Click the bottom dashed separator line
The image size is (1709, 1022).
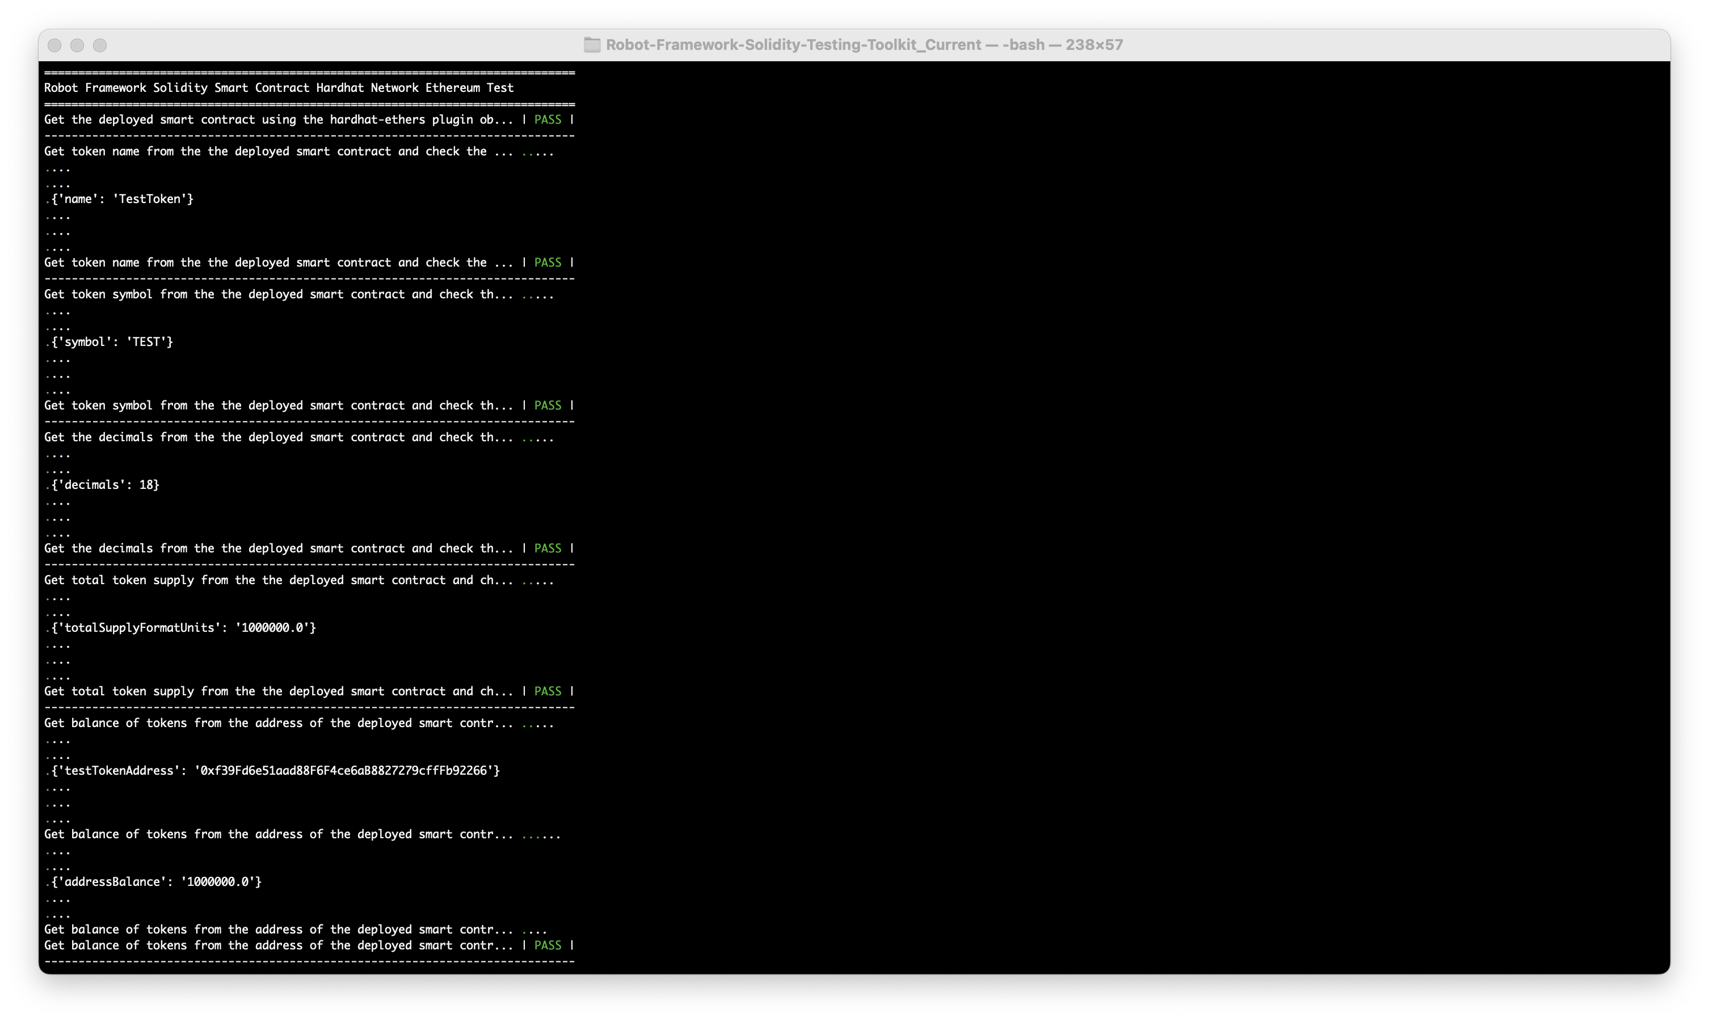click(309, 961)
